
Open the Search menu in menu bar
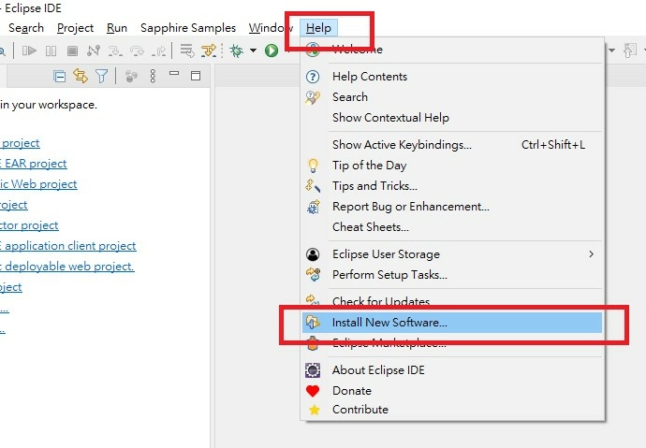click(26, 28)
